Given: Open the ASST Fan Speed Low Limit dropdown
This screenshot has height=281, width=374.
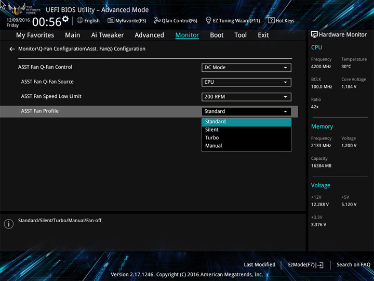Looking at the screenshot, I should tap(246, 97).
